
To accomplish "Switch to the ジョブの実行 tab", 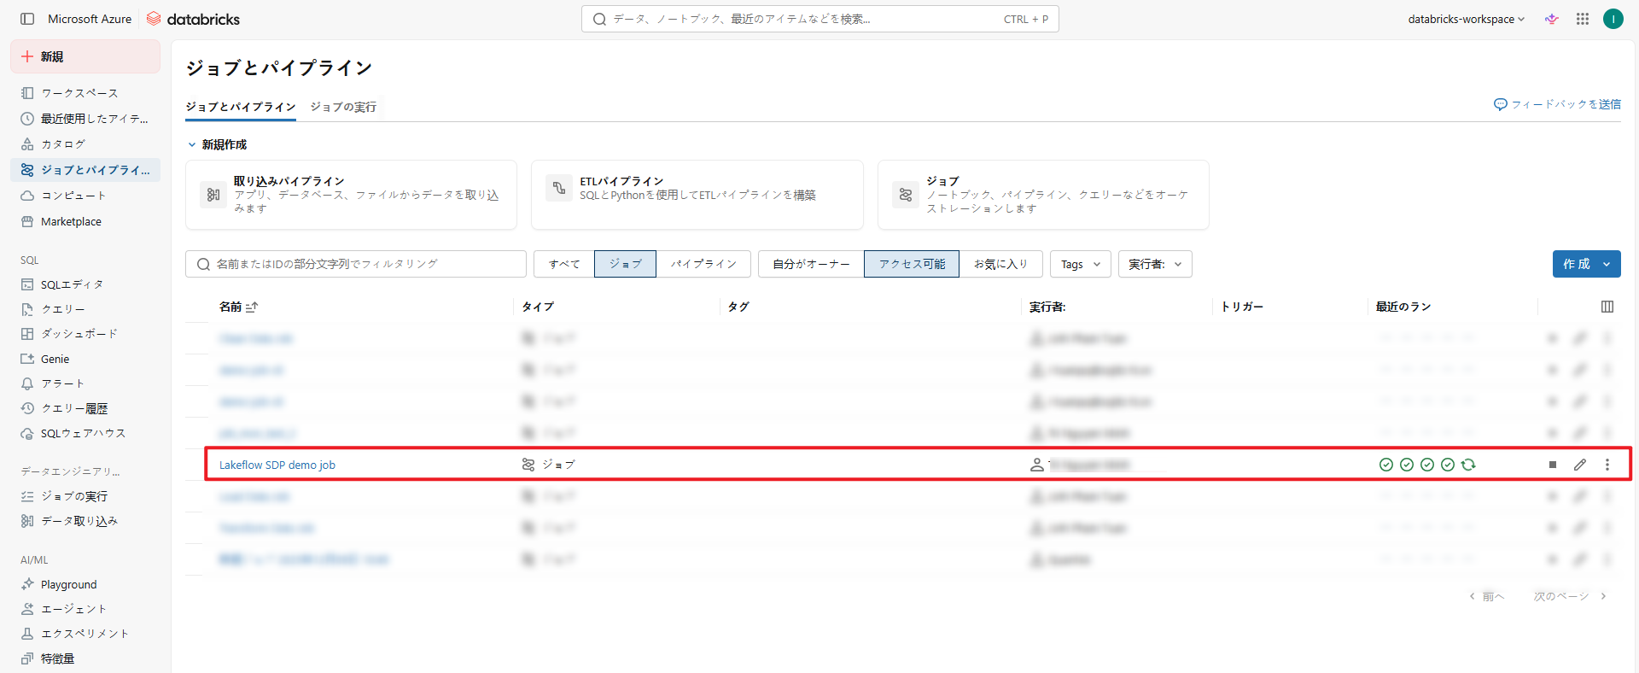I will tap(343, 107).
